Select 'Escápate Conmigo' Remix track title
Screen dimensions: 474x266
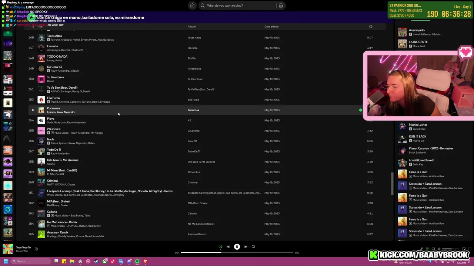[x=110, y=191]
